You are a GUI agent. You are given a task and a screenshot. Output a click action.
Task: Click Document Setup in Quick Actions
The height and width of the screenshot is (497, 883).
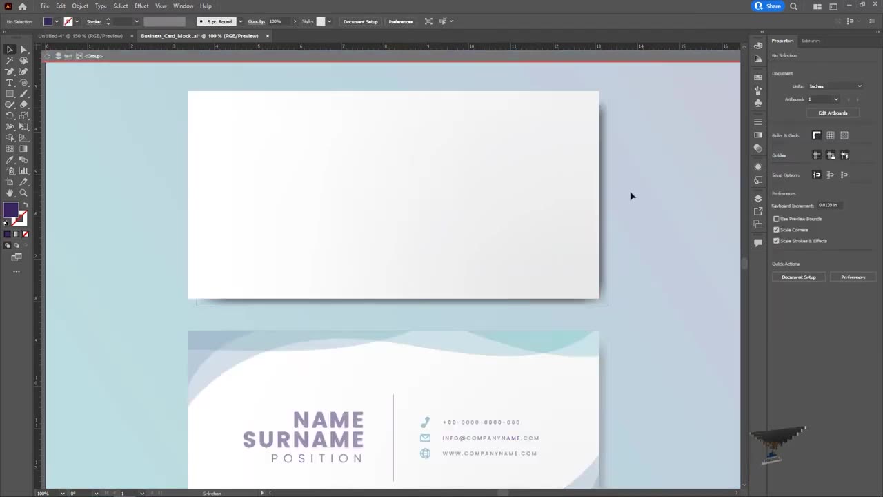[x=799, y=277]
